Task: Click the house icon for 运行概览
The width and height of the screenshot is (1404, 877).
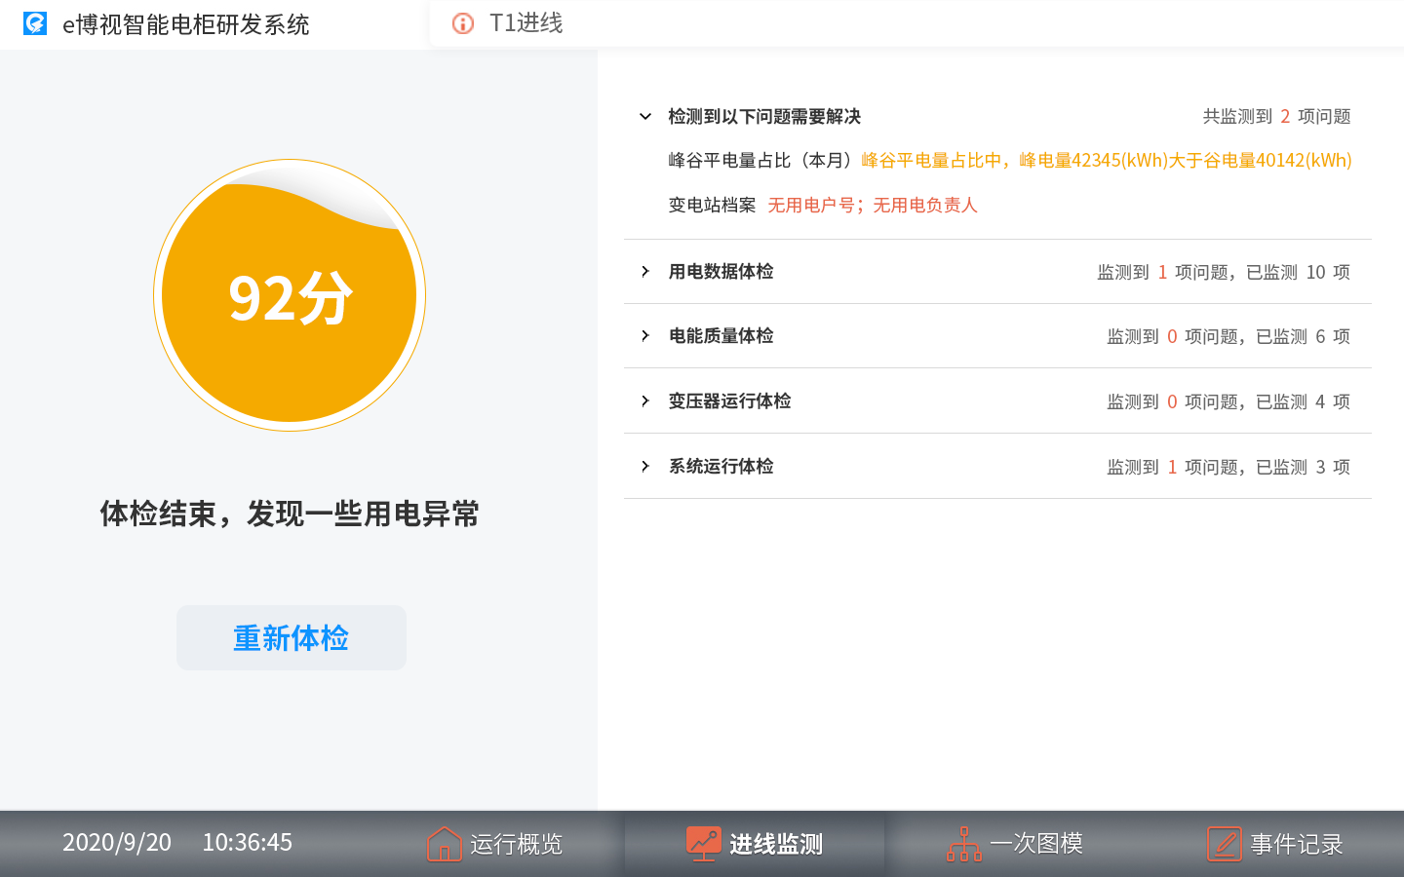Action: (x=444, y=844)
